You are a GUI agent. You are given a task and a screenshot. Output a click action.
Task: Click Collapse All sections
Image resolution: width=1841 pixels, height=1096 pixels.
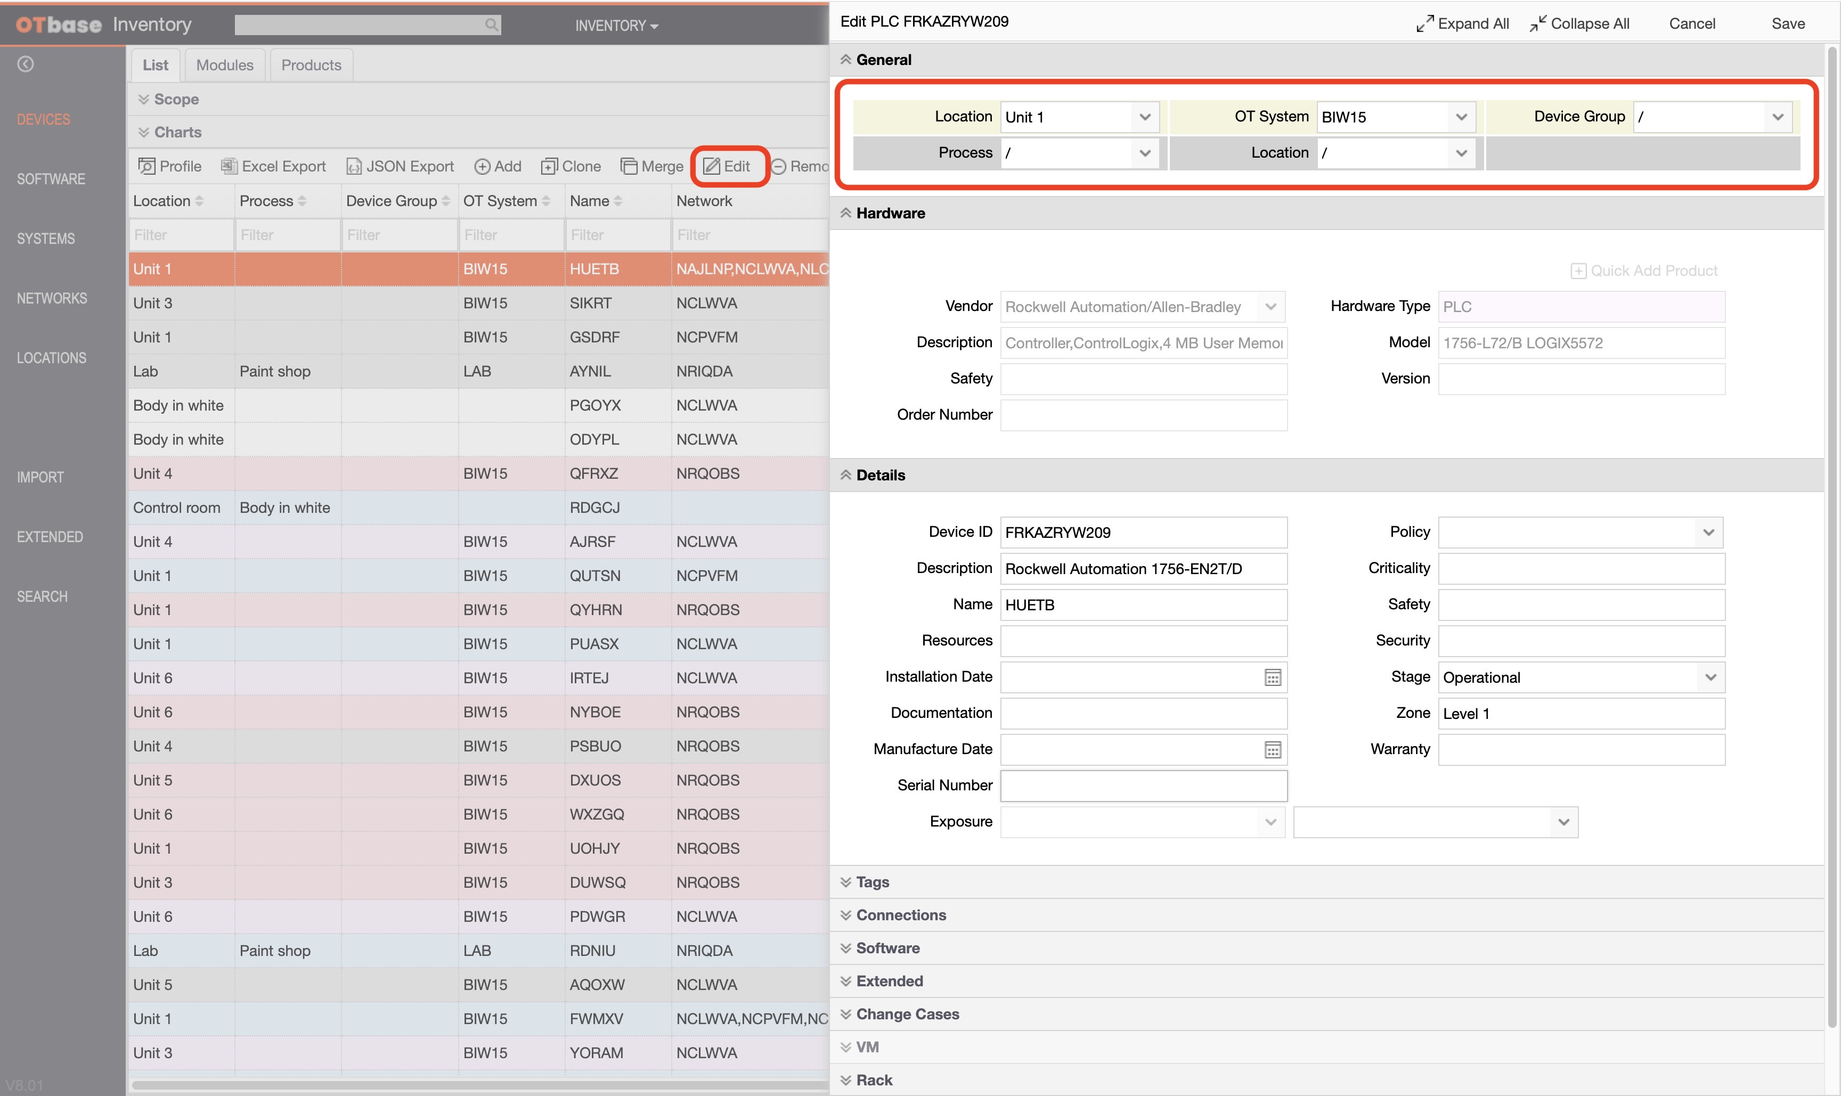tap(1579, 23)
